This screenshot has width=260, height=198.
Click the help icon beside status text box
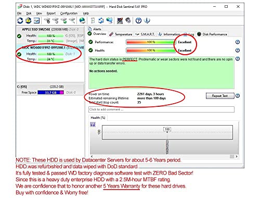(238, 59)
